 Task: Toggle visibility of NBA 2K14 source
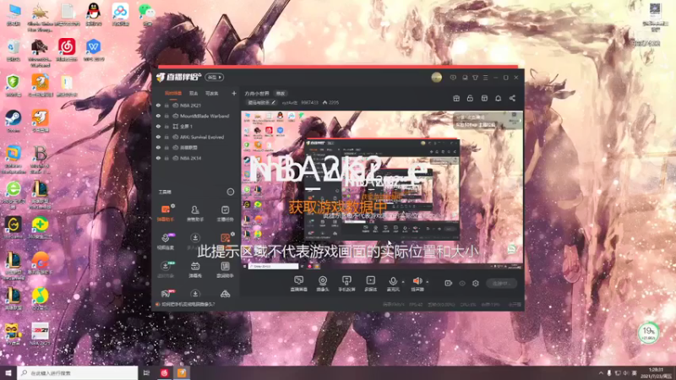158,158
